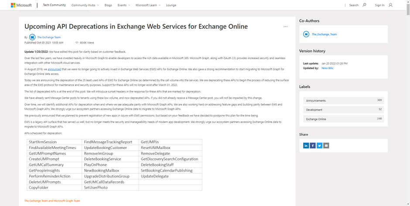Click the article title heading
410x206 pixels.
136,27
